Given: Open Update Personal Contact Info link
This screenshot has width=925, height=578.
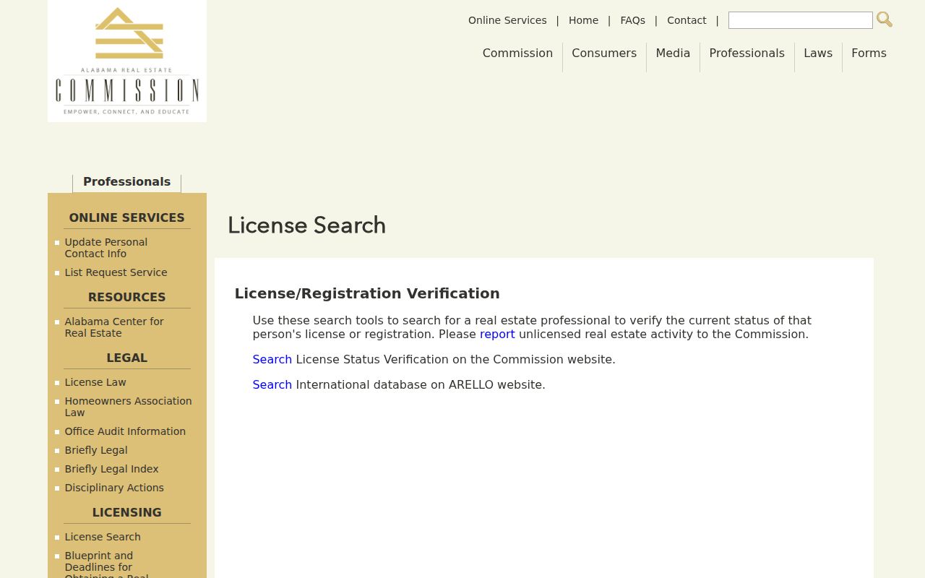Looking at the screenshot, I should click(106, 248).
